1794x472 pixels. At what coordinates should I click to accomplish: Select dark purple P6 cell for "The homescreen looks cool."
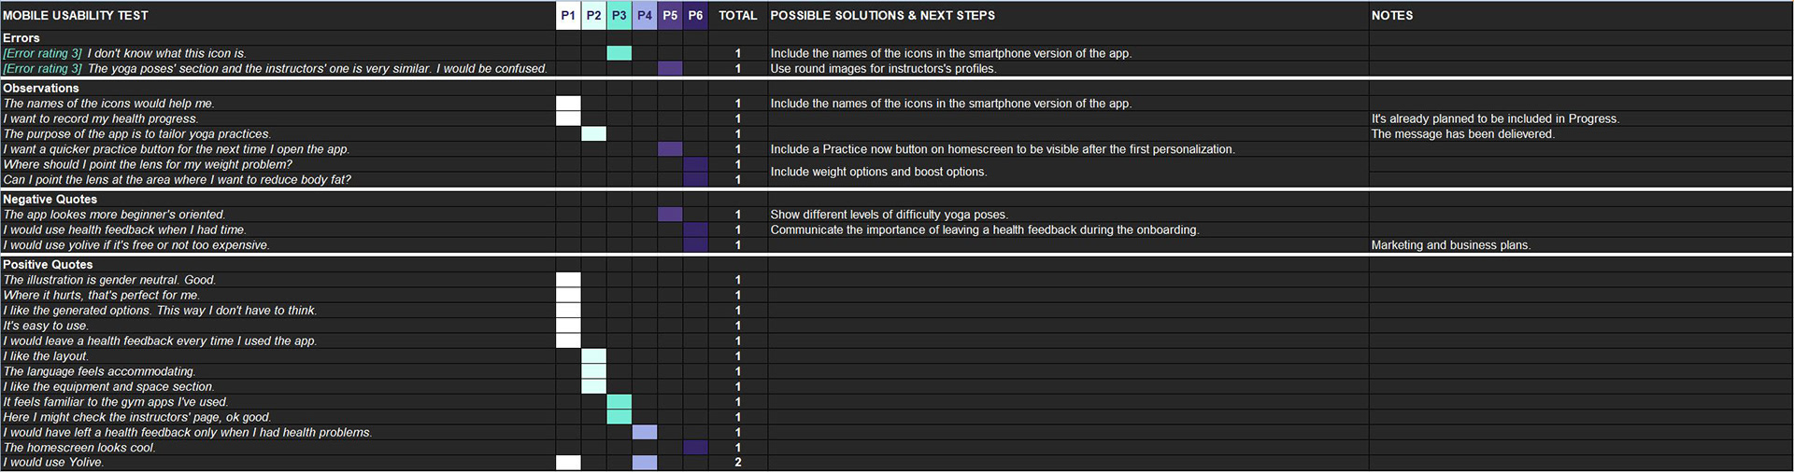(695, 448)
